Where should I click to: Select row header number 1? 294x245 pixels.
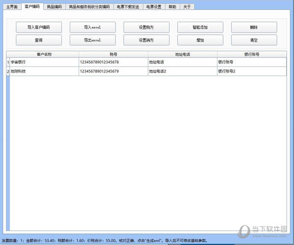(8, 62)
